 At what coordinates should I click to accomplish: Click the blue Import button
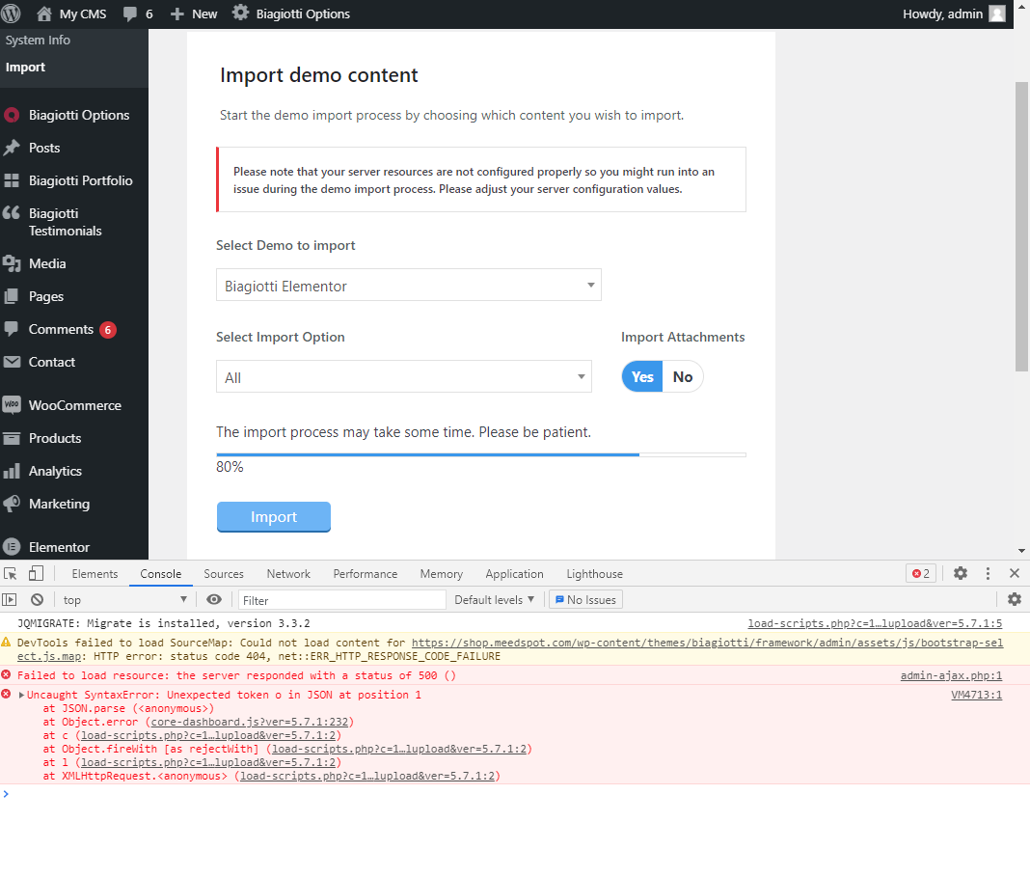[x=273, y=517]
